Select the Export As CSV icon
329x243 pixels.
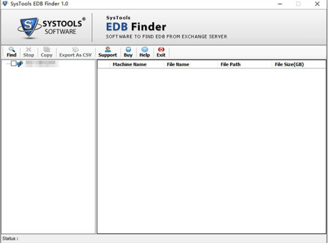75,52
